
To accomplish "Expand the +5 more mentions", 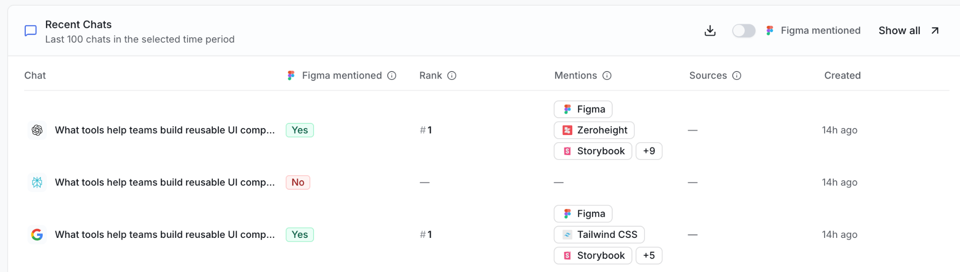I will pyautogui.click(x=649, y=256).
